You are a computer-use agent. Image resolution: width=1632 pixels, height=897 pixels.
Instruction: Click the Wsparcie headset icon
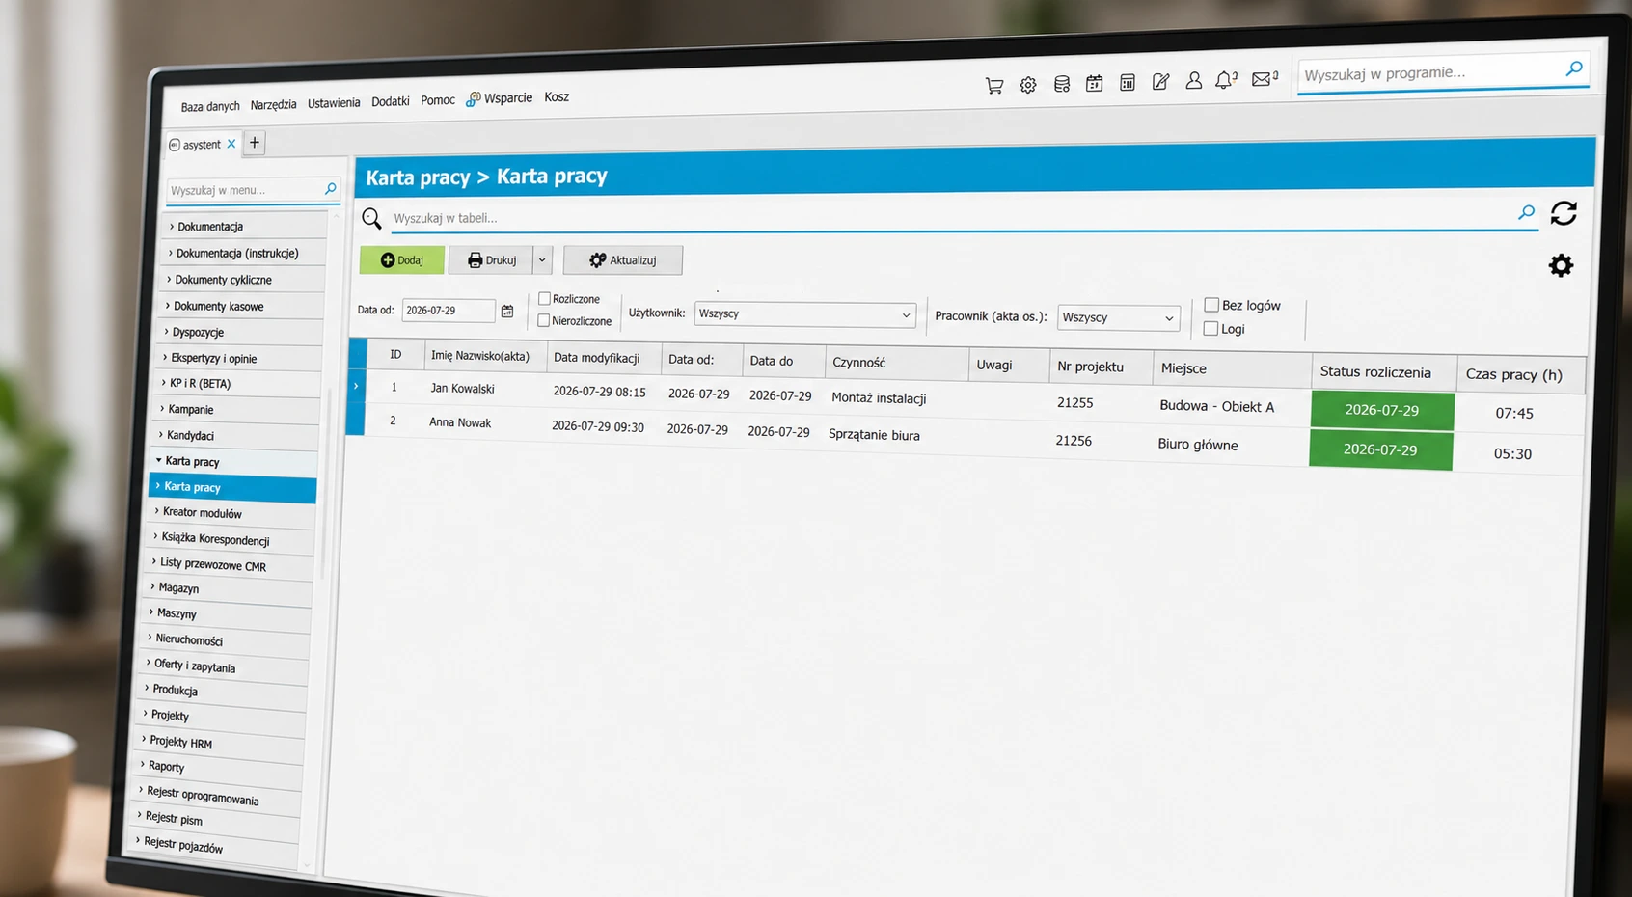(x=474, y=99)
